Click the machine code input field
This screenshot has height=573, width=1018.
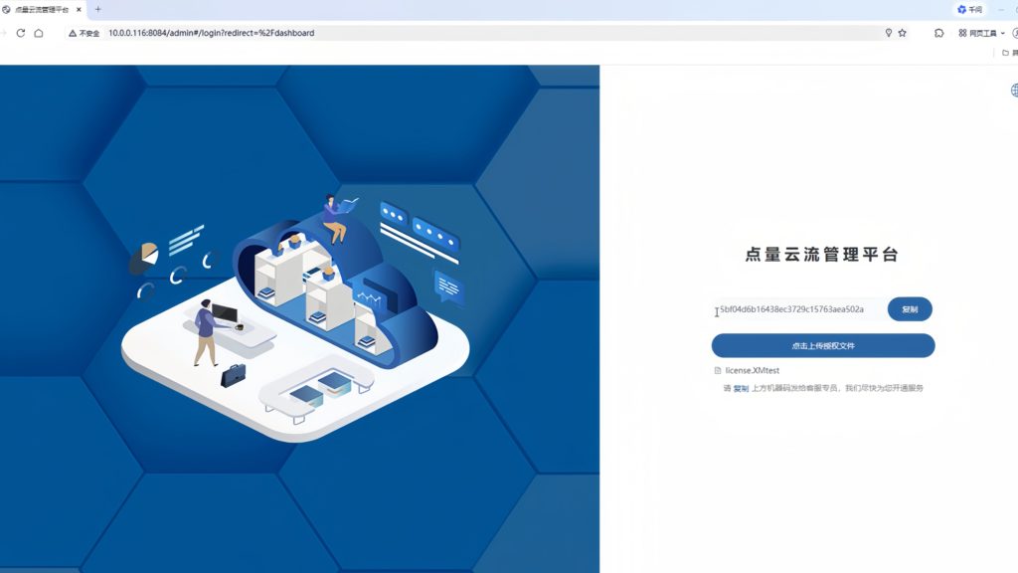coord(795,309)
